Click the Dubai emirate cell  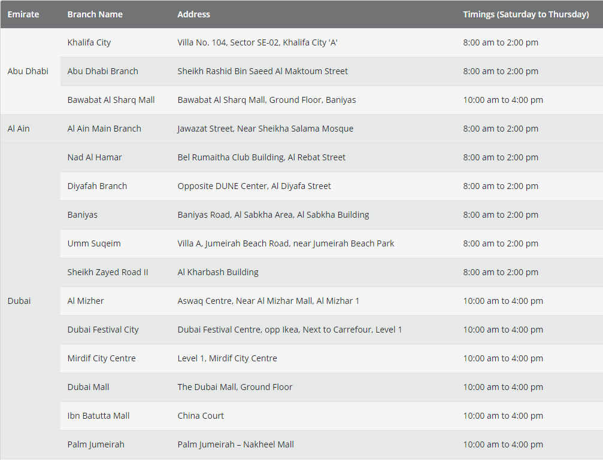point(19,301)
